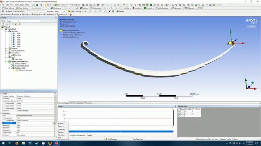Open the Loads dropdown menu
Viewport: 261px width, 146px height.
tap(26, 15)
